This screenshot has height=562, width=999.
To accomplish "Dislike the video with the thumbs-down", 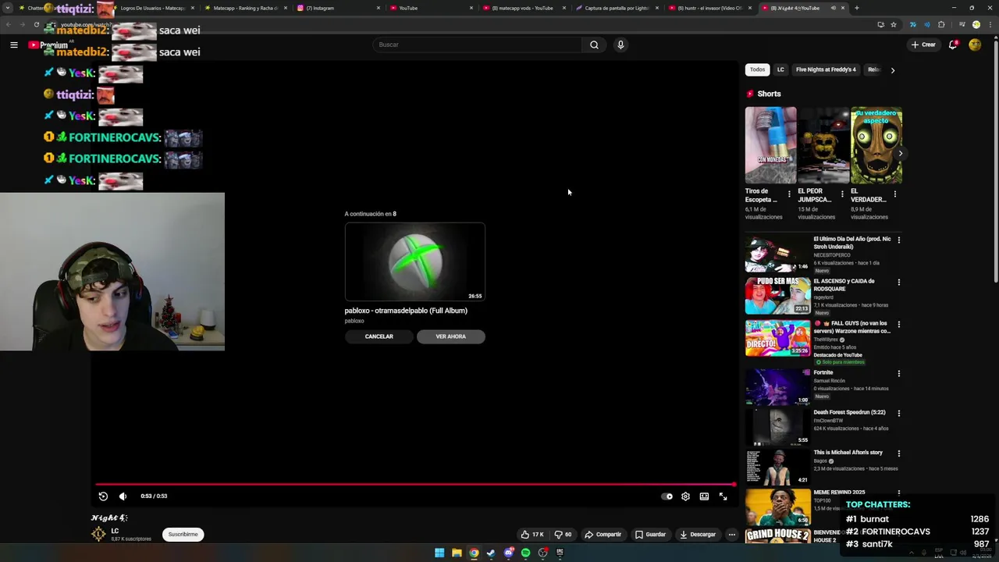I will click(563, 535).
